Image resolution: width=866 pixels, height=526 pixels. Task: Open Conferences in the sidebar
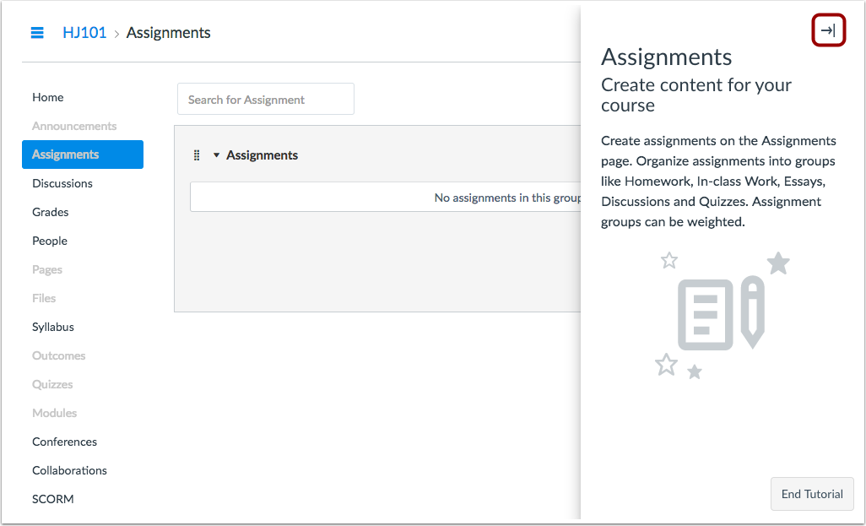[x=64, y=442]
